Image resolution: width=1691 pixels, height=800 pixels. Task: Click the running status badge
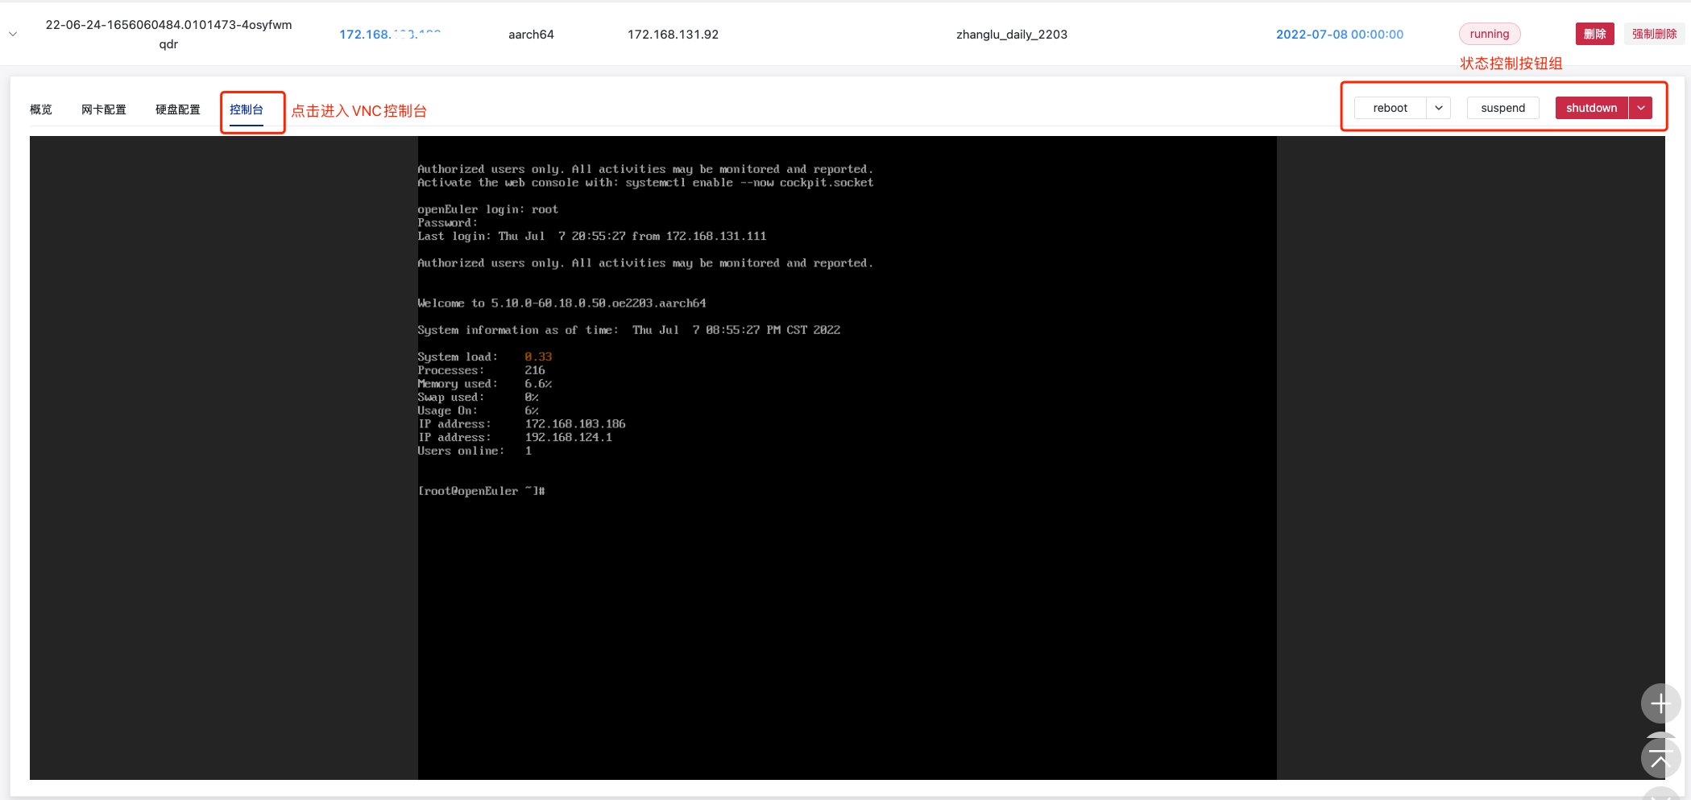pyautogui.click(x=1489, y=34)
